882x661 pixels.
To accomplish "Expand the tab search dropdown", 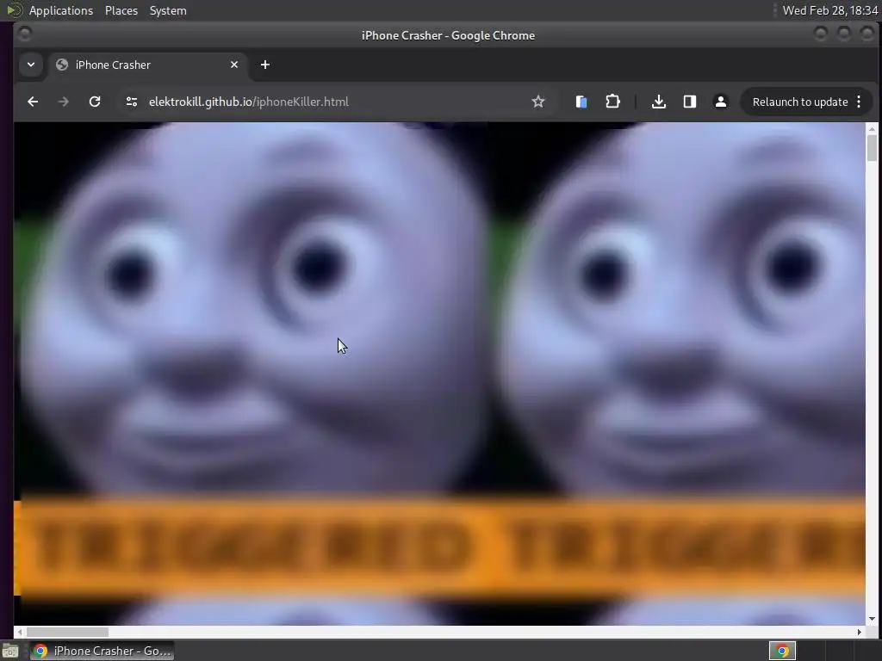I will point(31,65).
